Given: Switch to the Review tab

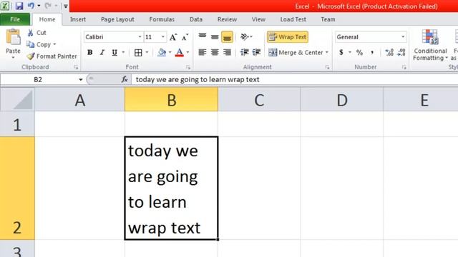Looking at the screenshot, I should (227, 19).
